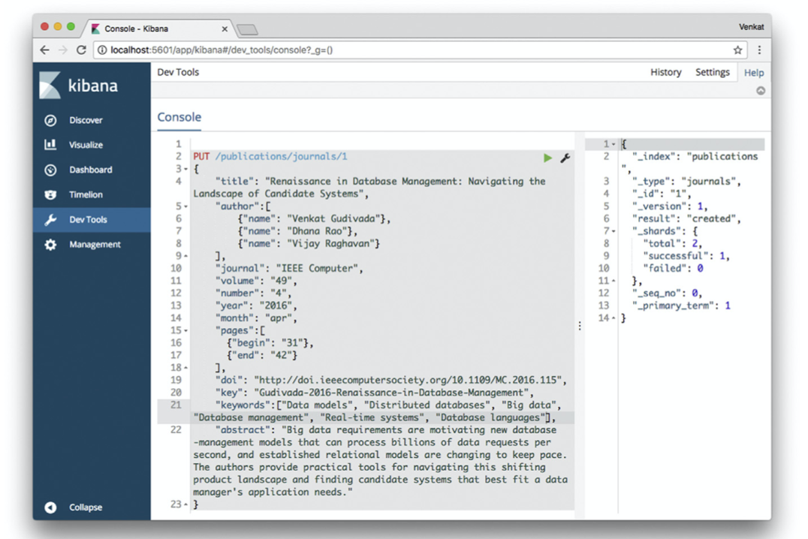Click the "Venkat Gudivada" author line

point(314,218)
